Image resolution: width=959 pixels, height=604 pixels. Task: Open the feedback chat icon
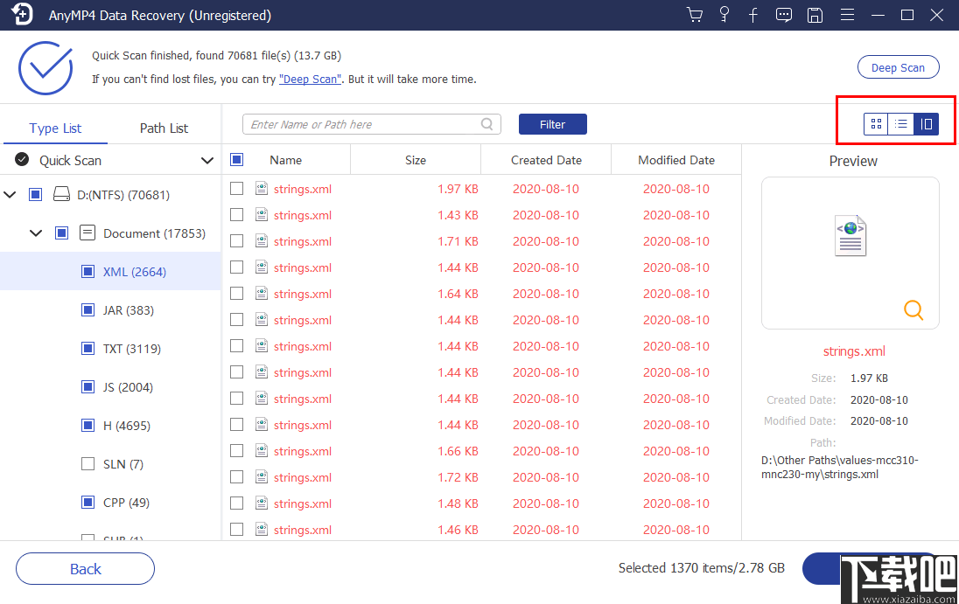(x=783, y=15)
